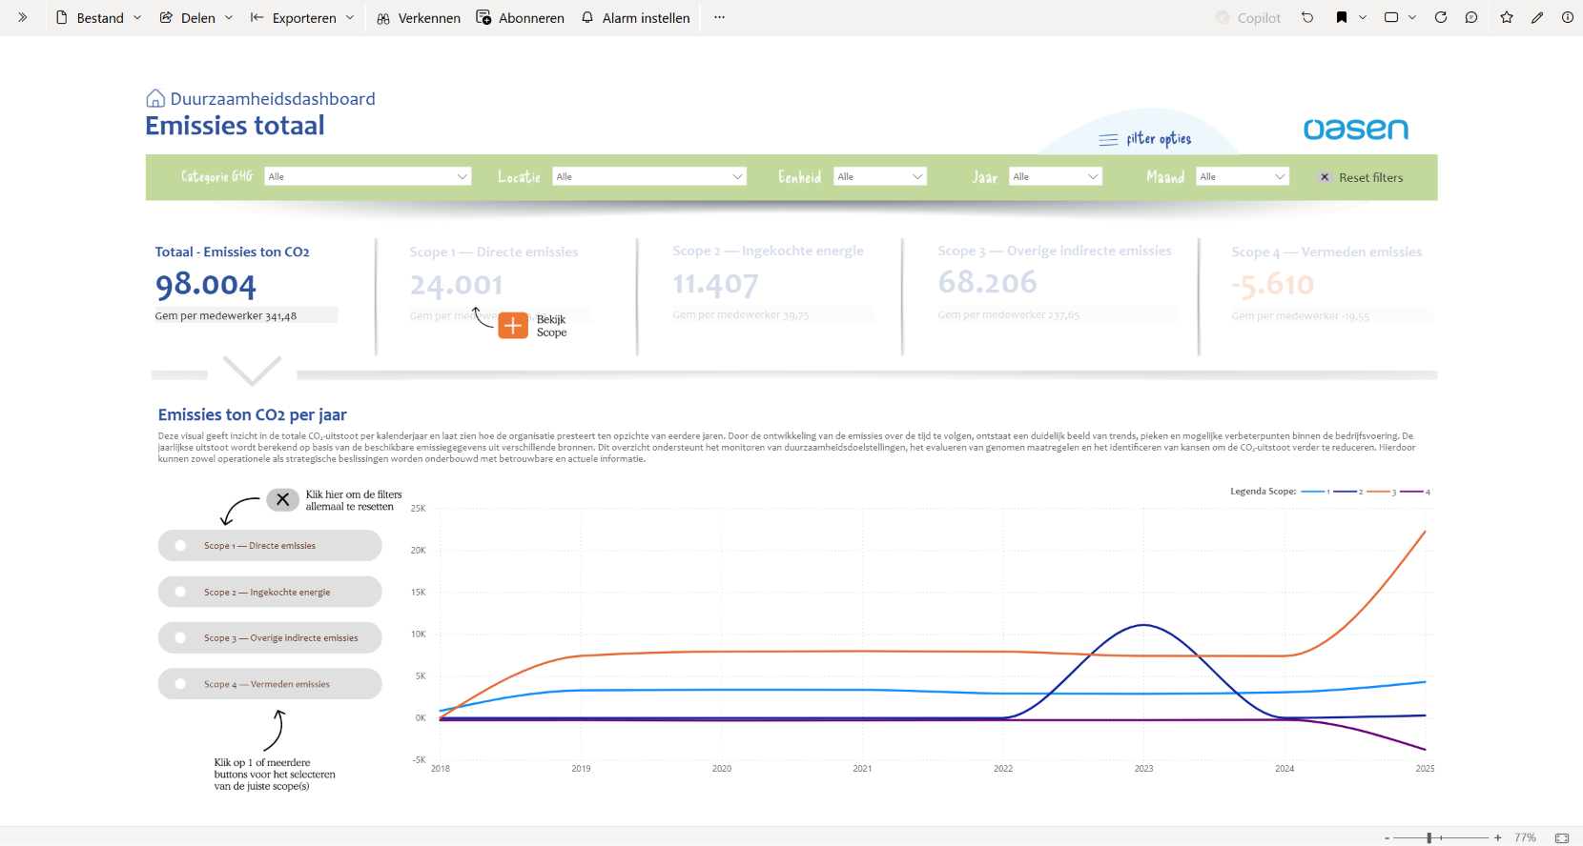
Task: Mark report as favorite star icon
Action: click(x=1507, y=17)
